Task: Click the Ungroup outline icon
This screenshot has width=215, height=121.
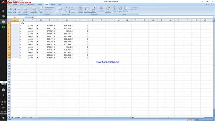Action: pyautogui.click(x=120, y=9)
